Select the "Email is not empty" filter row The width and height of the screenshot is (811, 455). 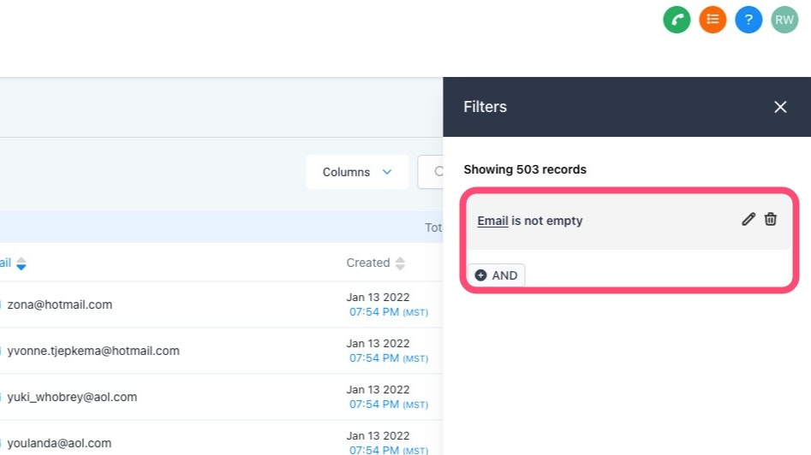tap(599, 221)
